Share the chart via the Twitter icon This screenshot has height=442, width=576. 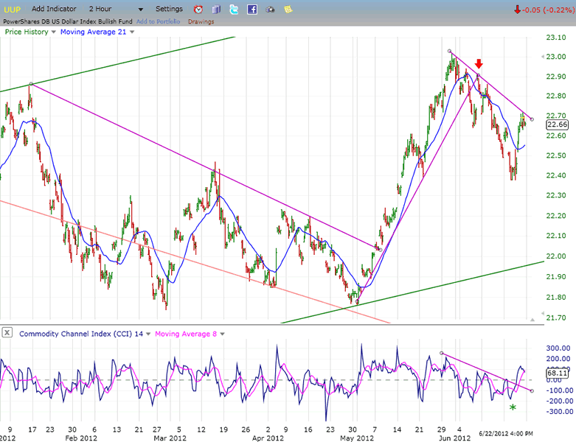tap(234, 10)
